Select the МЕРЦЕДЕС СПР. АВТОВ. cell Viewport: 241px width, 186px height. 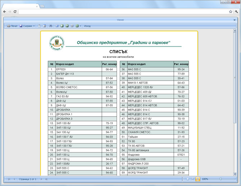click(151, 123)
